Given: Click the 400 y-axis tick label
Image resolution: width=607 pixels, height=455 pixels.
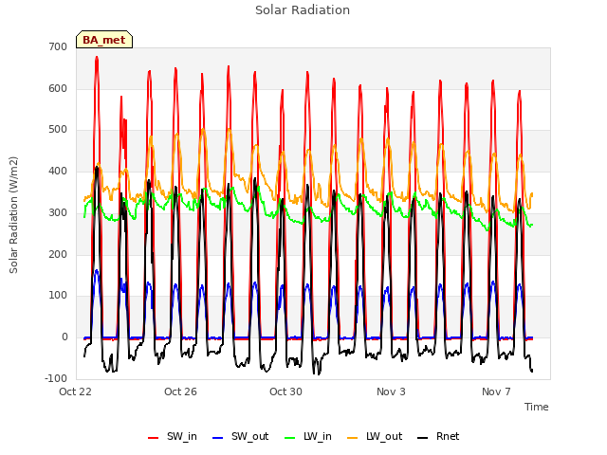Looking at the screenshot, I should pyautogui.click(x=58, y=171).
